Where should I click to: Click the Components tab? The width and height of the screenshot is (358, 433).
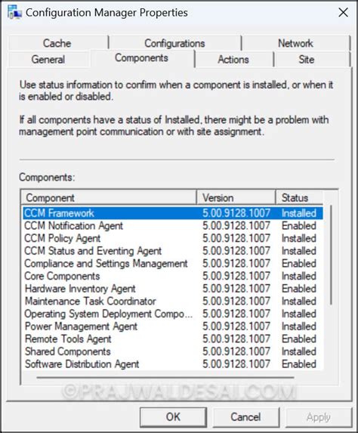point(142,57)
